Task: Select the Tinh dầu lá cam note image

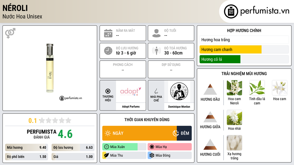Action: pos(257,88)
